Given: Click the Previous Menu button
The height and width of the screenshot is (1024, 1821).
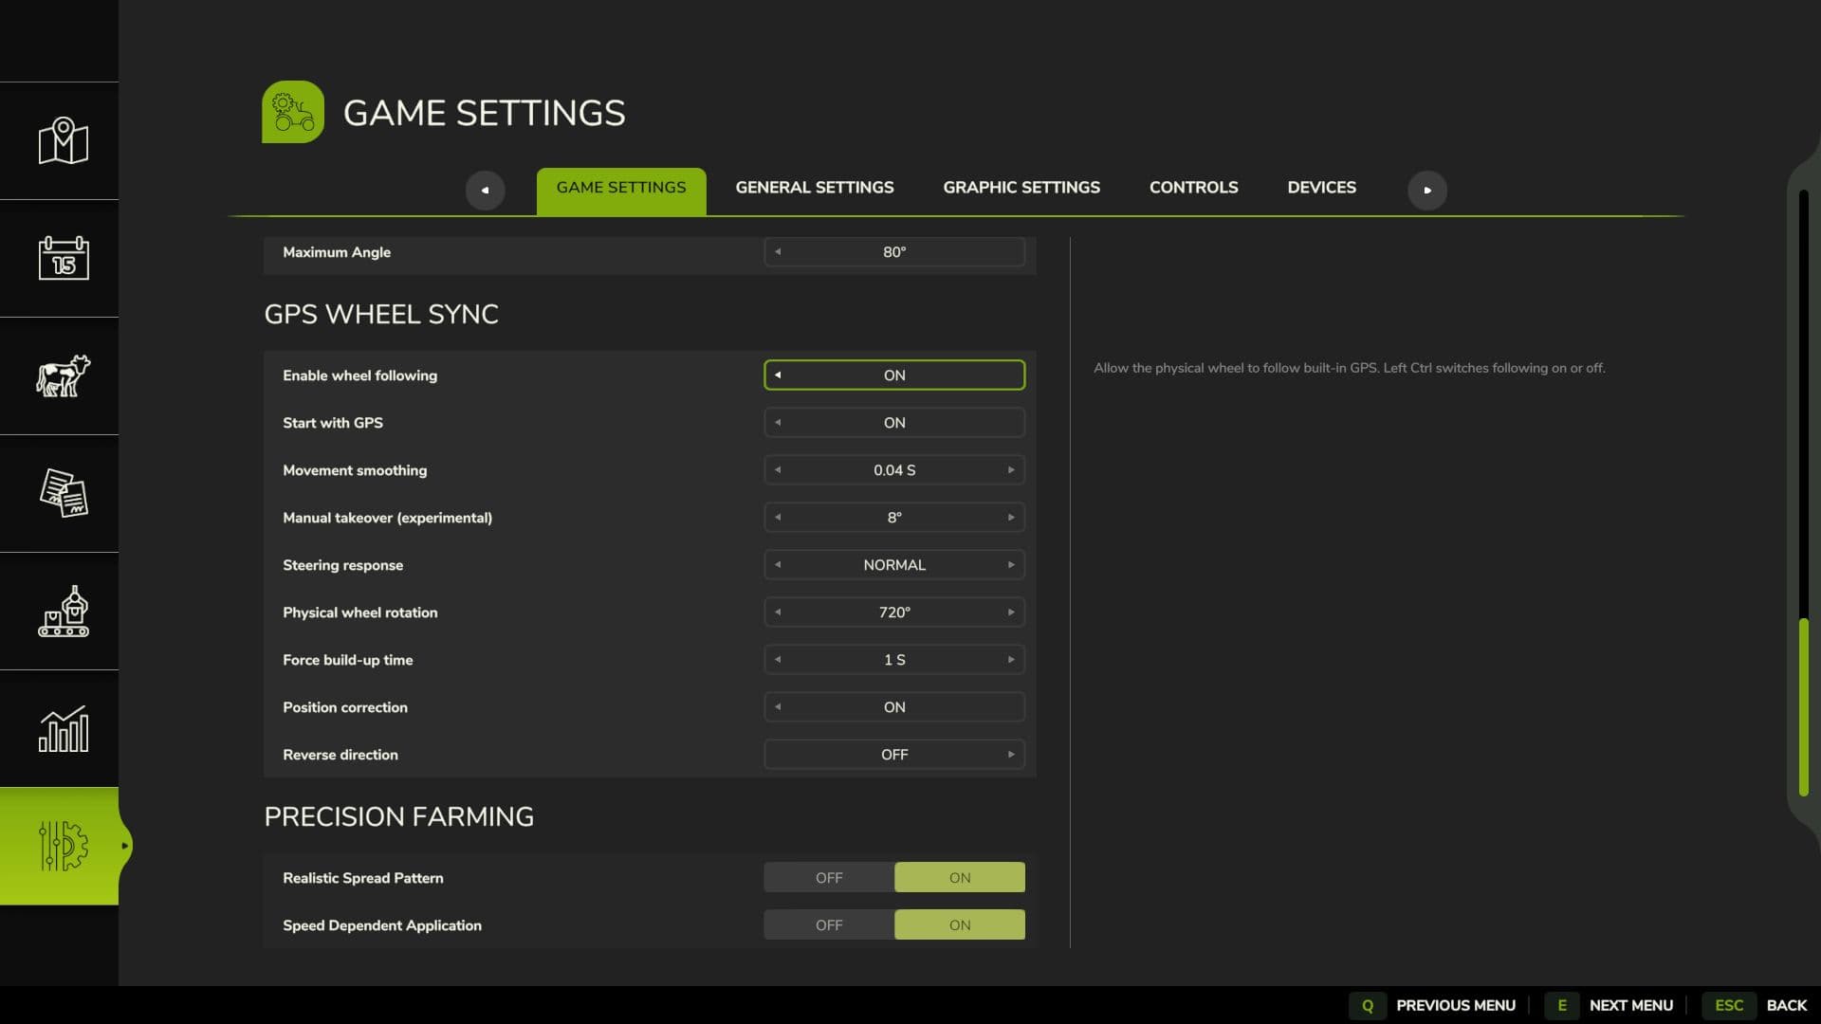Looking at the screenshot, I should click(1456, 1005).
